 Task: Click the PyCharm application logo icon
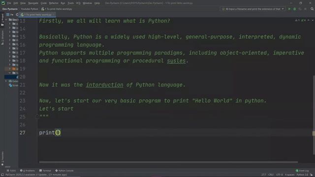(3, 3)
